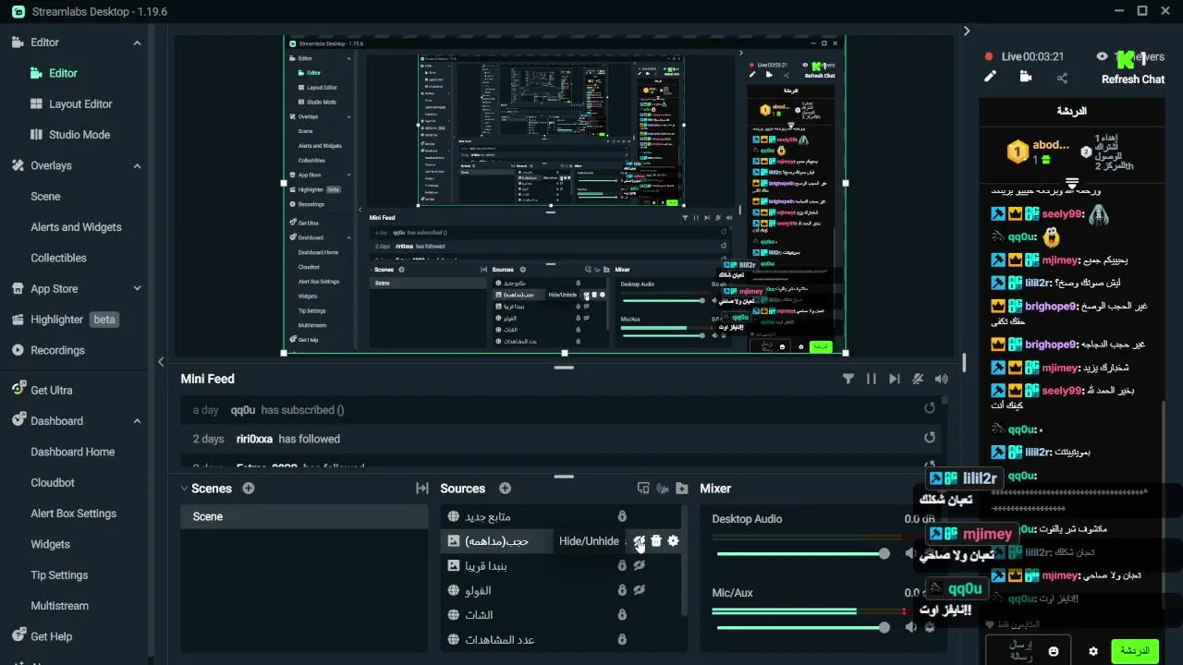Screen dimensions: 1183x665
Task: Open scene transitions icon beside Scenes
Action: (422, 489)
